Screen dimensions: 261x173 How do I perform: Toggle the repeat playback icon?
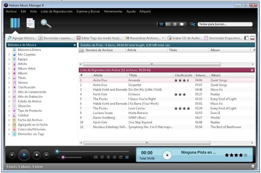click(121, 157)
